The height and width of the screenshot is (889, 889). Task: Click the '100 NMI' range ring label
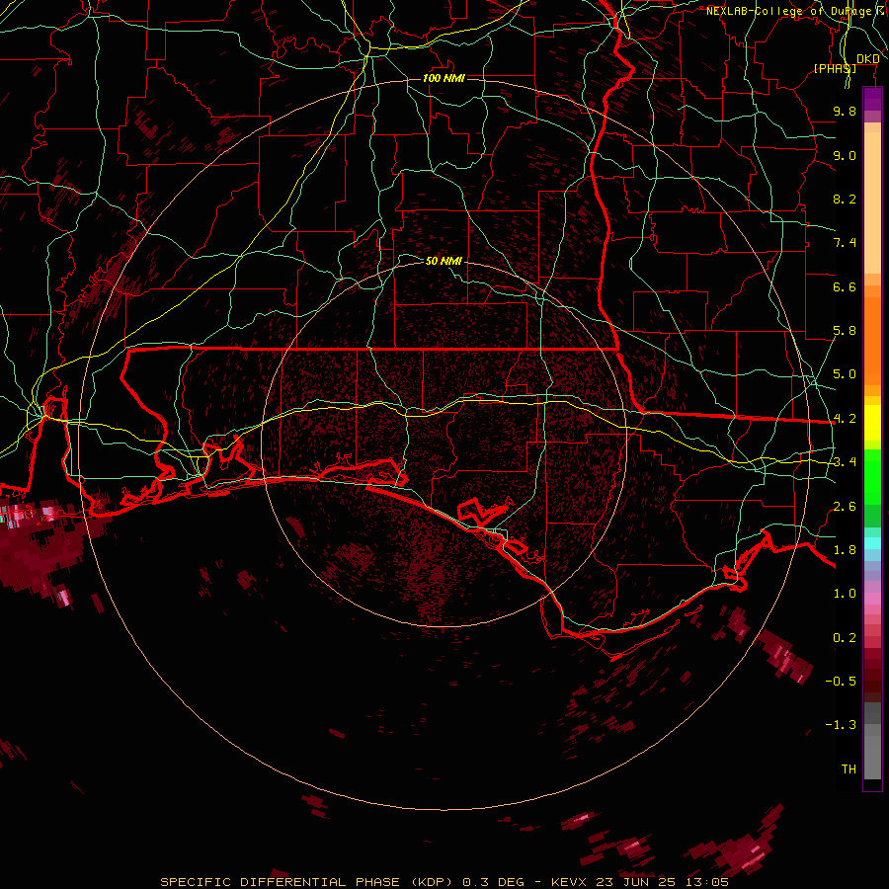tap(444, 78)
